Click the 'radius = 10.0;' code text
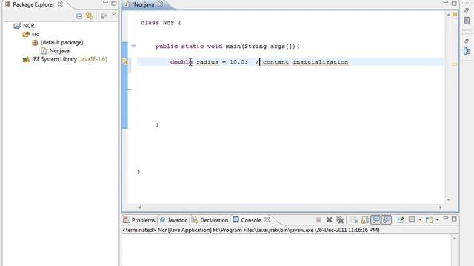Image resolution: width=474 pixels, height=266 pixels. coord(222,62)
